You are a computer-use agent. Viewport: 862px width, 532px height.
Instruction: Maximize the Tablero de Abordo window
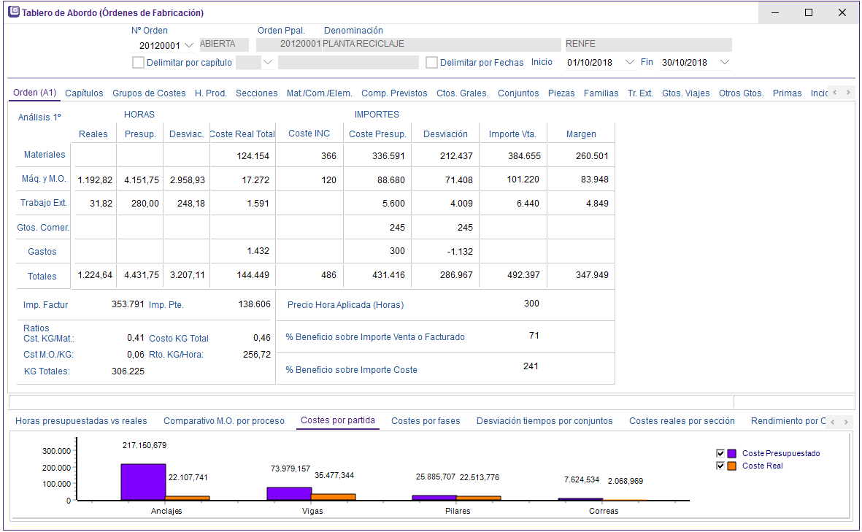point(808,12)
